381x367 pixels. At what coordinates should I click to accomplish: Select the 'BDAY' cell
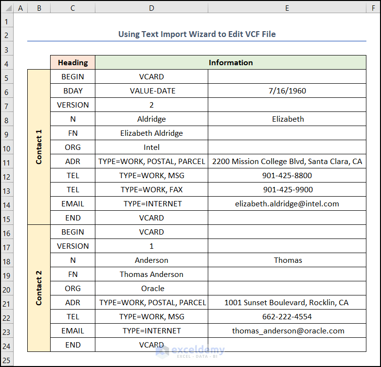click(73, 91)
